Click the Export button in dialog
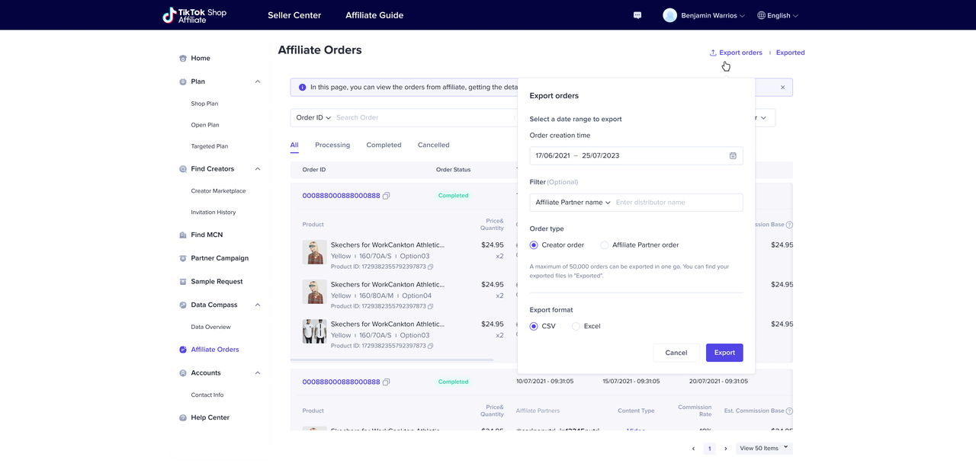 724,353
